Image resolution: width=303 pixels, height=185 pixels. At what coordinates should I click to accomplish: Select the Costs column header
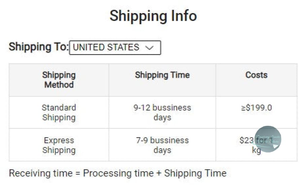click(257, 75)
